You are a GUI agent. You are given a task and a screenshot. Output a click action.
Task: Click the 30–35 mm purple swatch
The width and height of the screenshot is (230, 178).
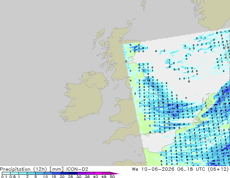tap(81, 173)
